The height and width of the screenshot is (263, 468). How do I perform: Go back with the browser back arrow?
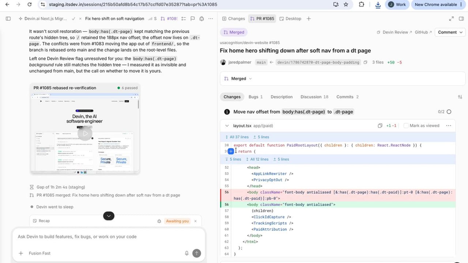[7, 4]
